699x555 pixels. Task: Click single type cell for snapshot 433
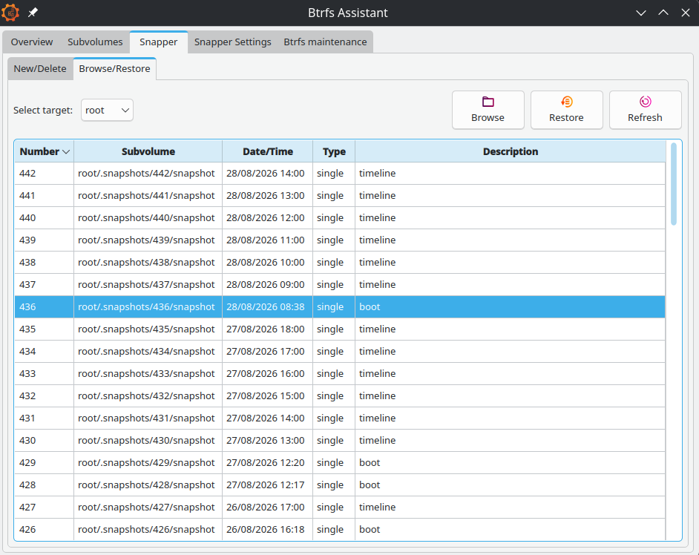tap(334, 374)
